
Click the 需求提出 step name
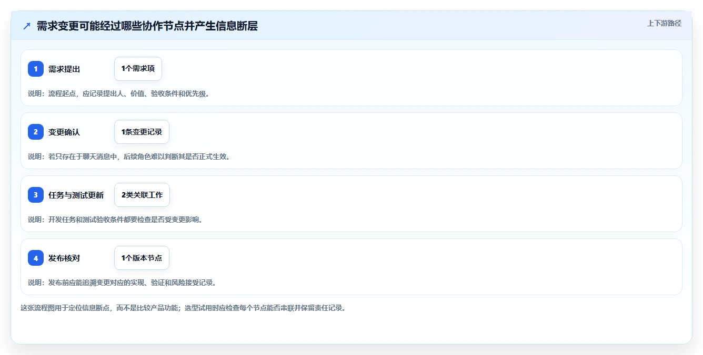(x=64, y=69)
